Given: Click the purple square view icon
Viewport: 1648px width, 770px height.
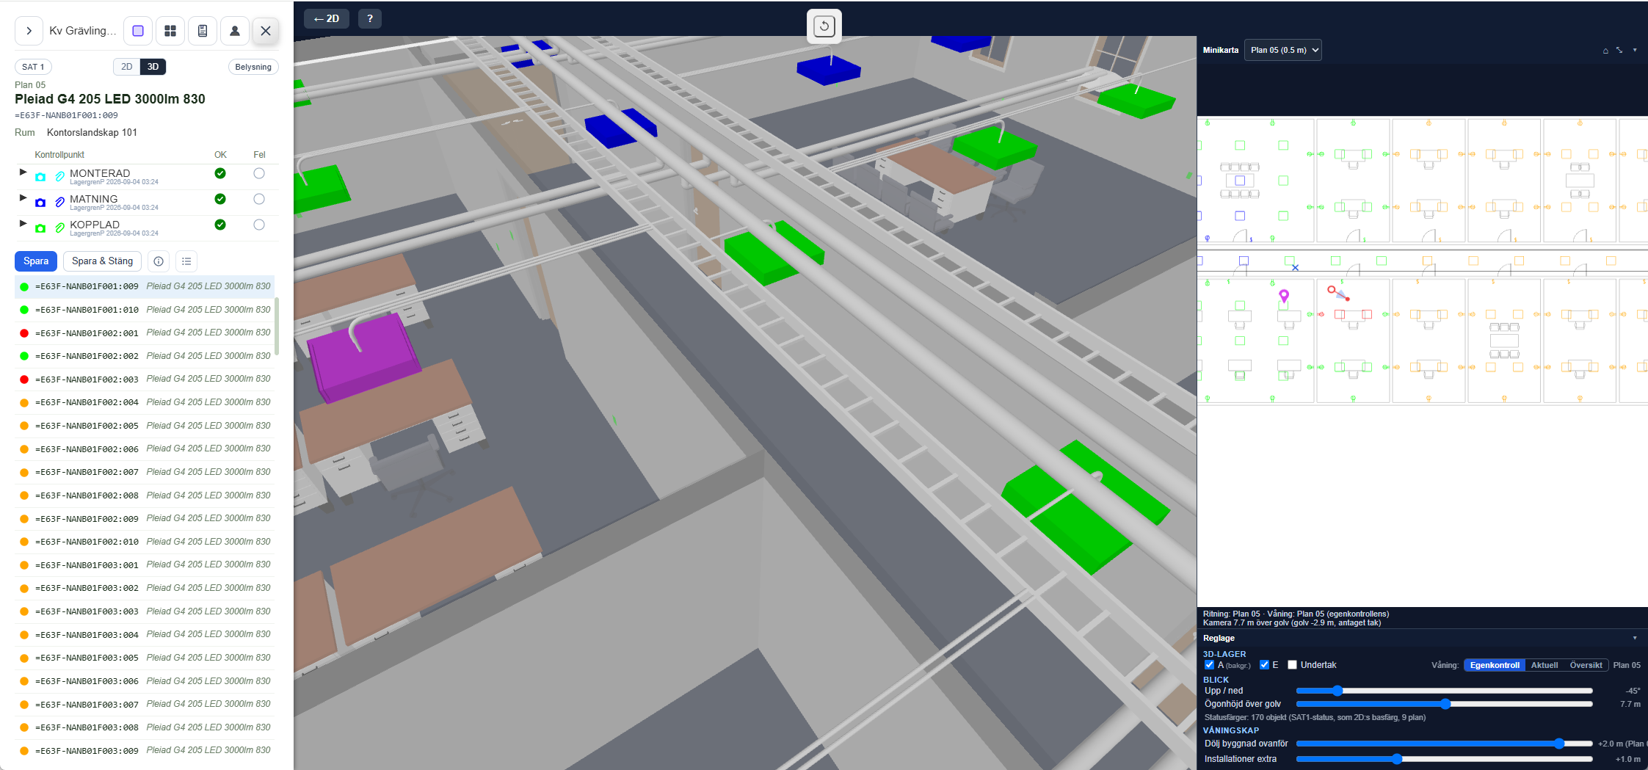Looking at the screenshot, I should [x=138, y=31].
